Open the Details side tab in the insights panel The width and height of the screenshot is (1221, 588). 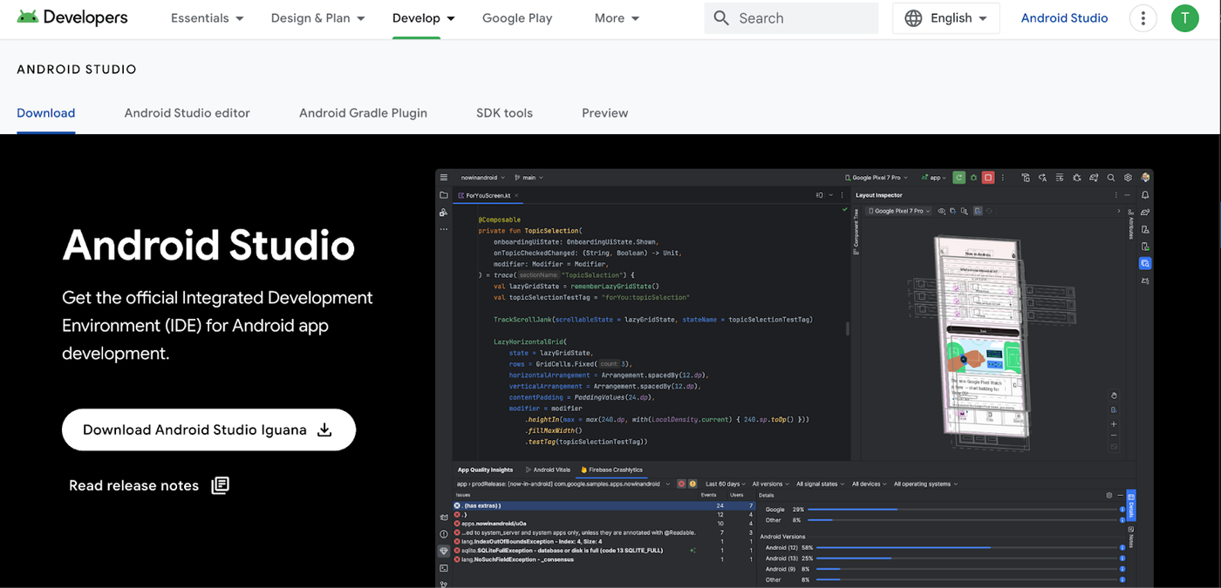1132,505
